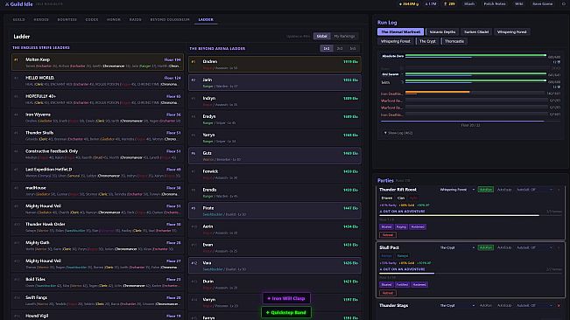Select the Iron Wyverns ladder entry
The image size is (570, 320).
point(97,117)
